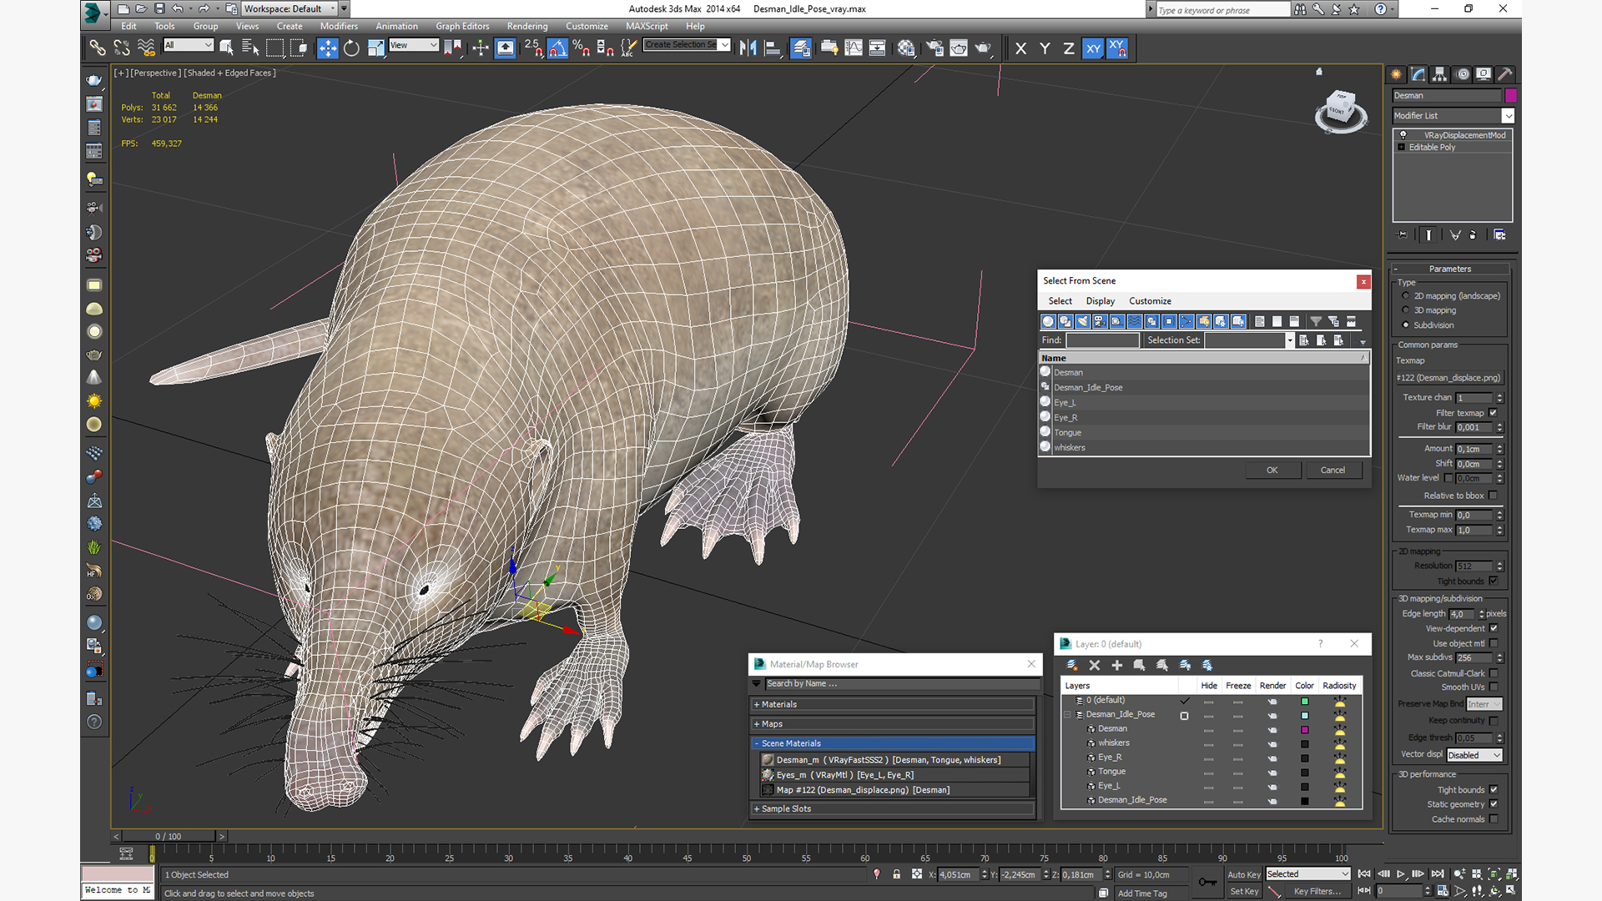Open the Manage Layers toolbar icon
This screenshot has width=1602, height=901.
tap(801, 48)
